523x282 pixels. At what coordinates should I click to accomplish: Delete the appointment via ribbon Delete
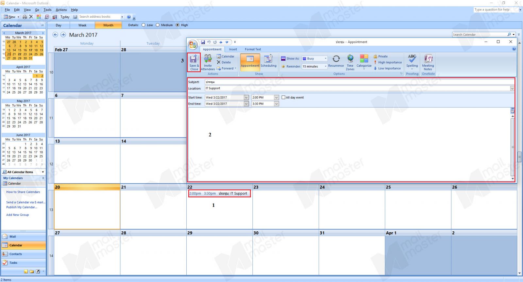[224, 62]
